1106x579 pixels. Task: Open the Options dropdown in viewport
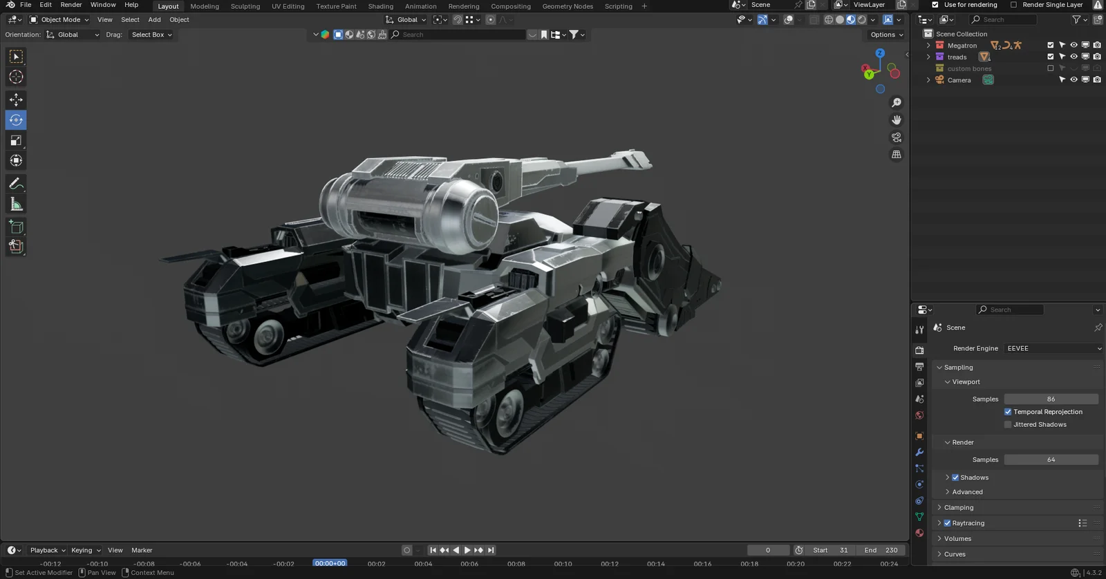coord(886,35)
